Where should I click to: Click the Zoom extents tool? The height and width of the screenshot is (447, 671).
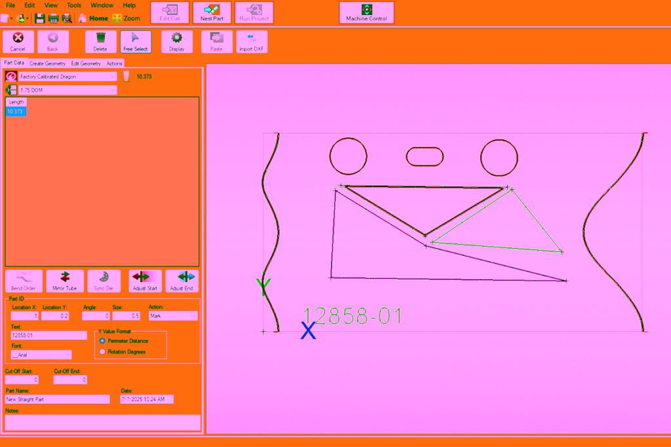coord(126,18)
